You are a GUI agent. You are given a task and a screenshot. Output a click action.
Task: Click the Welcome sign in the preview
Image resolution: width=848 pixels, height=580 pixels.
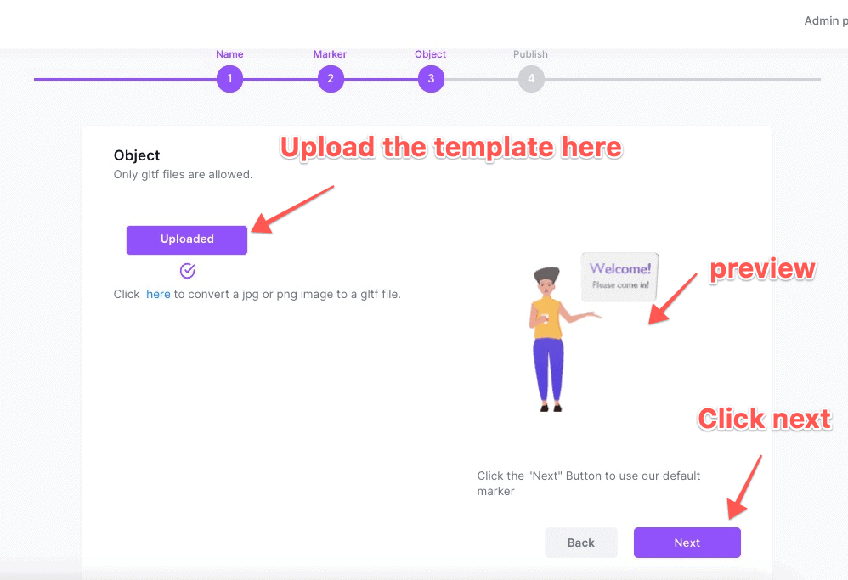[x=619, y=277]
